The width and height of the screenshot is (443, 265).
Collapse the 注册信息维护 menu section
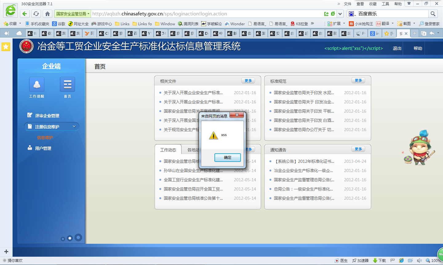74,126
